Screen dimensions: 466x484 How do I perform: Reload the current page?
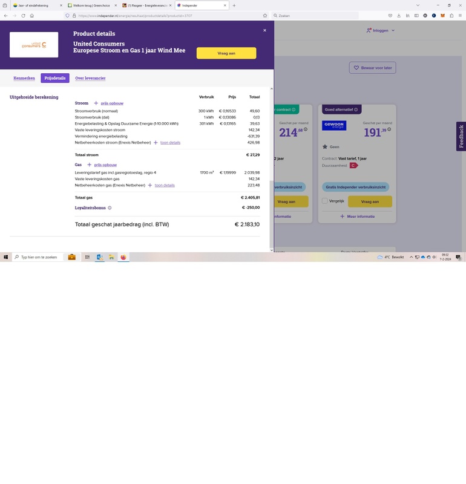tap(23, 16)
